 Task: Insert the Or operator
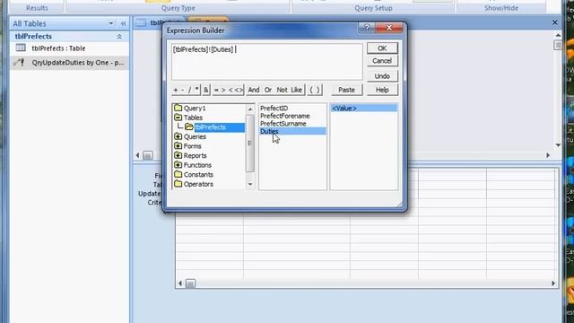tap(268, 90)
